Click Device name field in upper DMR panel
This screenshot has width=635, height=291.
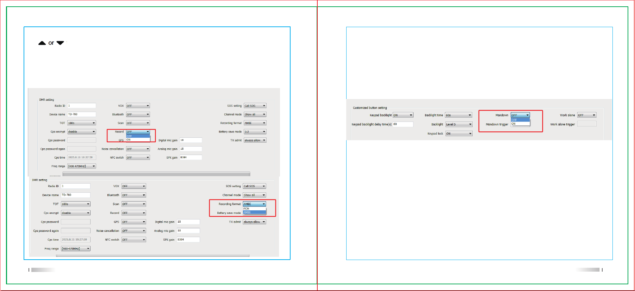coord(82,114)
